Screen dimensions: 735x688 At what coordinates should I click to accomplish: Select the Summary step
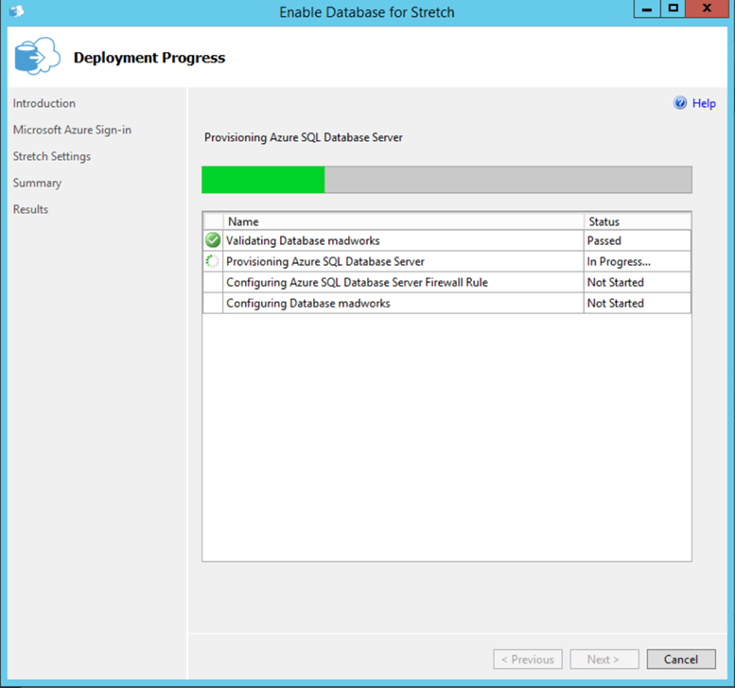point(37,183)
